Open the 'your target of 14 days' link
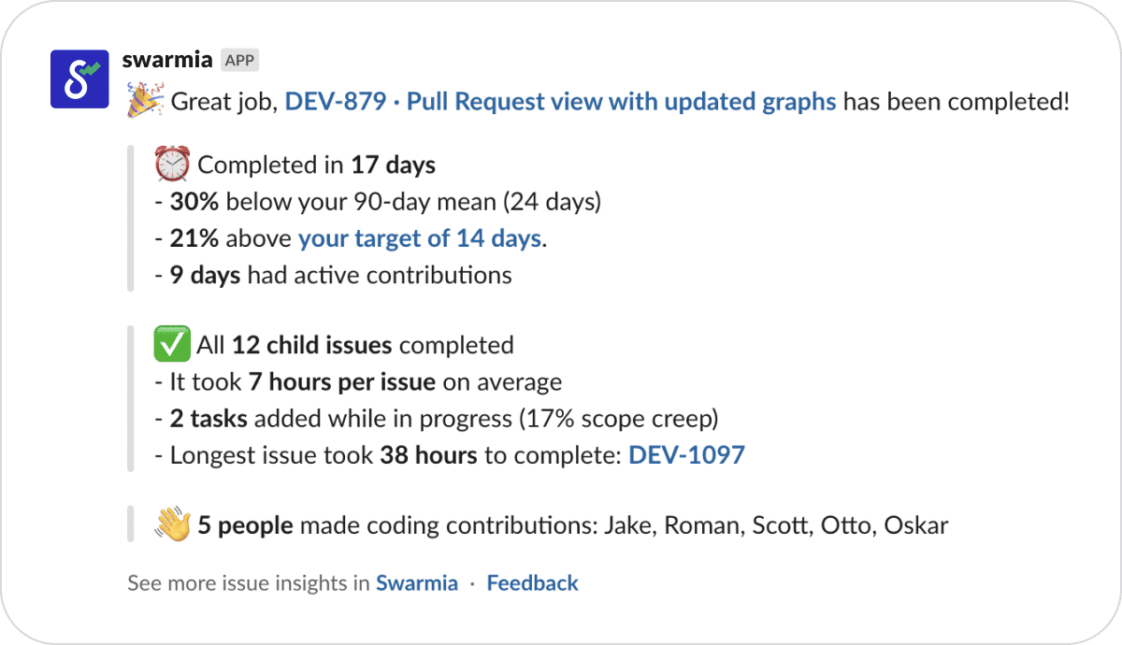The height and width of the screenshot is (645, 1122). tap(419, 238)
